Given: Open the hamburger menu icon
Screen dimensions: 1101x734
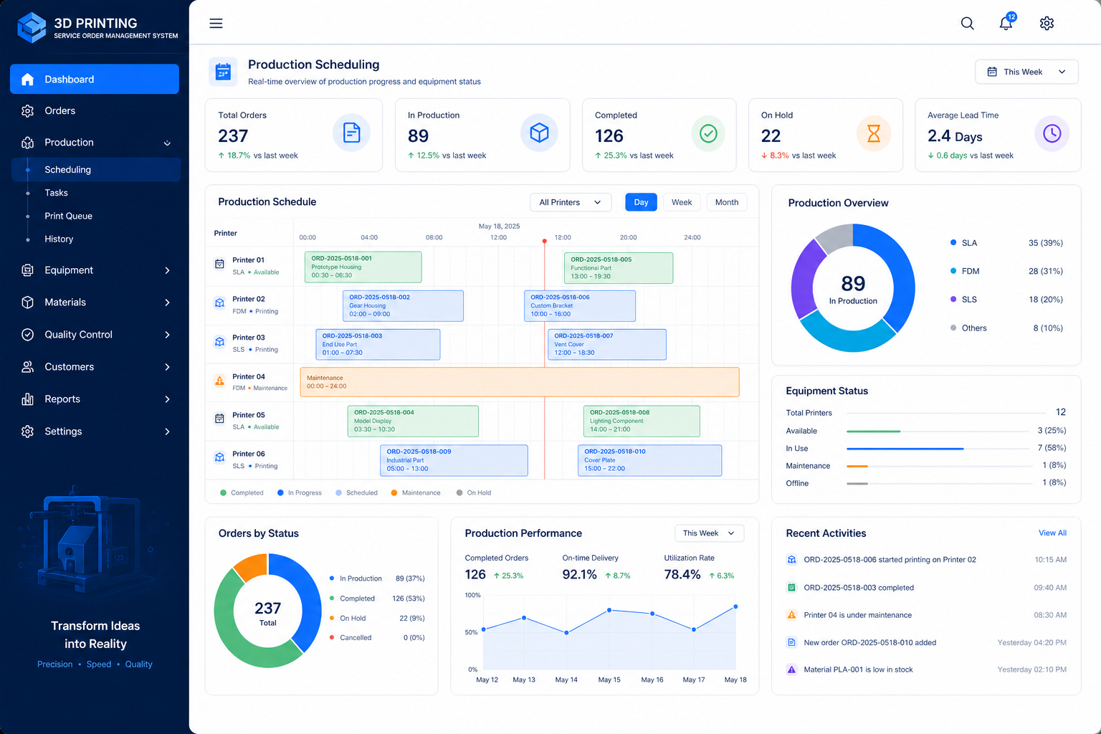Looking at the screenshot, I should pyautogui.click(x=216, y=24).
